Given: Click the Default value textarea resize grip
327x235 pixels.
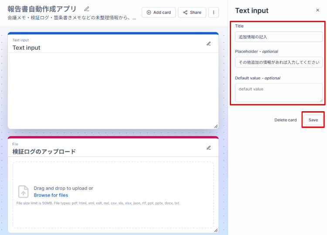Looking at the screenshot, I should (321, 100).
